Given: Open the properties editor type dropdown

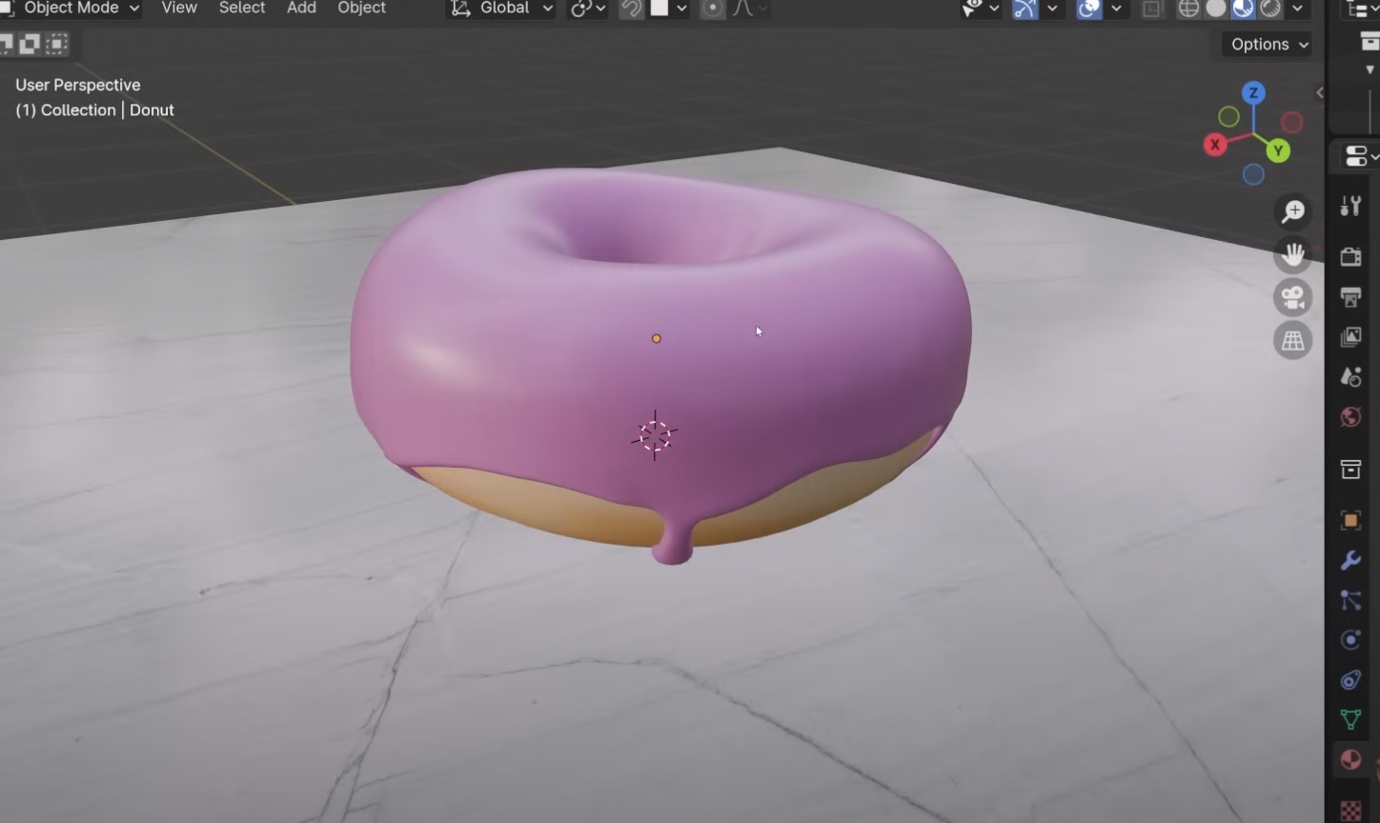Looking at the screenshot, I should pos(1362,155).
